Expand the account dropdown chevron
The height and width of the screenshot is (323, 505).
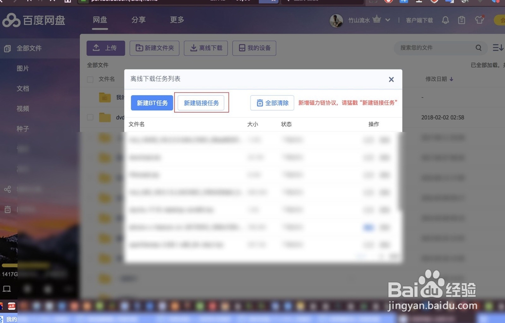[388, 20]
